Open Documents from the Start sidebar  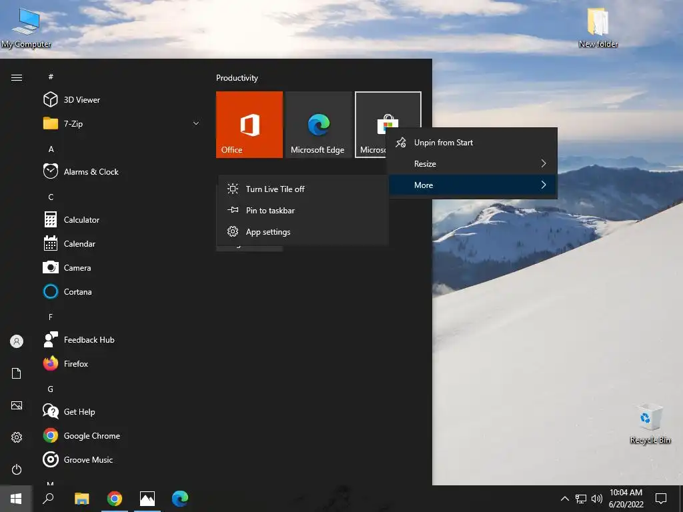click(x=17, y=373)
